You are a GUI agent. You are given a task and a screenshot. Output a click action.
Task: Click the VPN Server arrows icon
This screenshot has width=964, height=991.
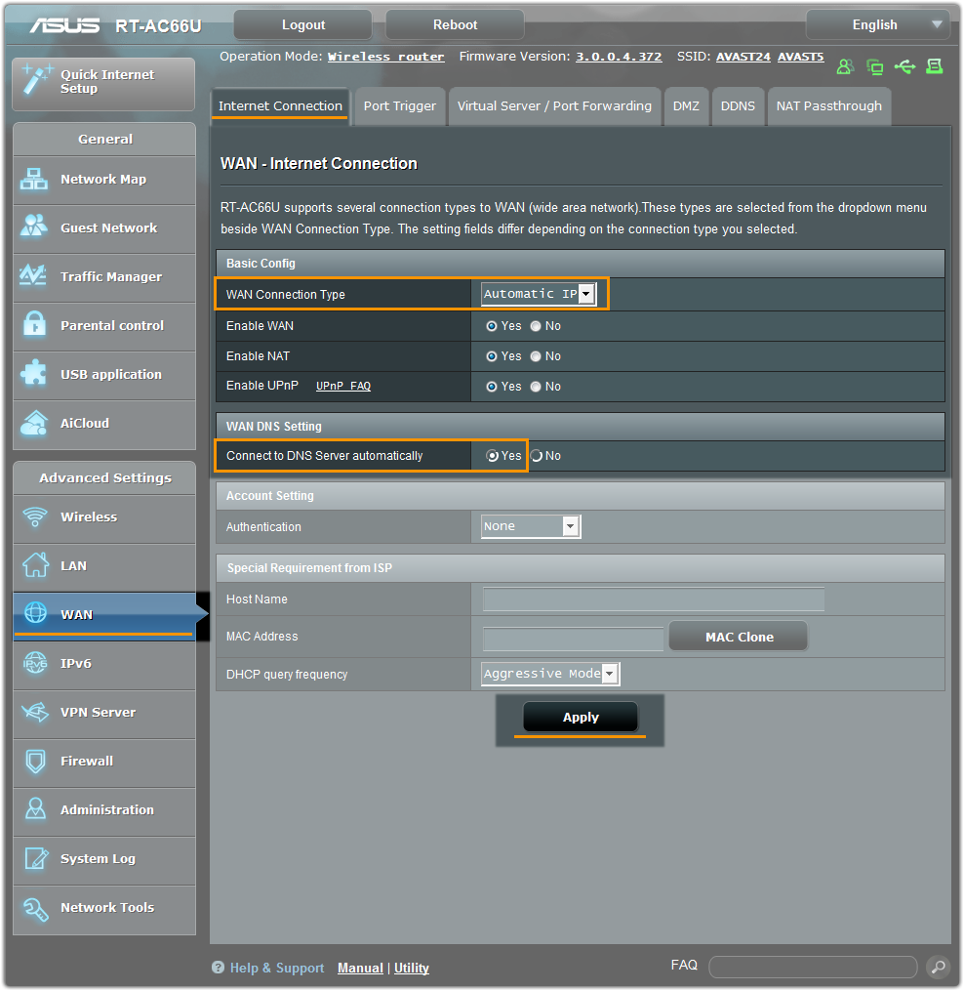pos(35,712)
